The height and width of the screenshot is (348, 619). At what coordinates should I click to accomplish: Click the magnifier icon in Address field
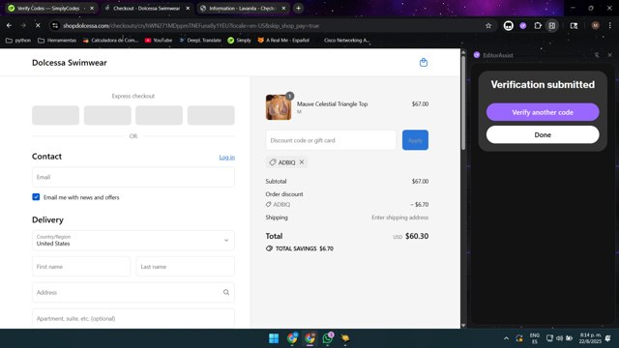pos(226,292)
